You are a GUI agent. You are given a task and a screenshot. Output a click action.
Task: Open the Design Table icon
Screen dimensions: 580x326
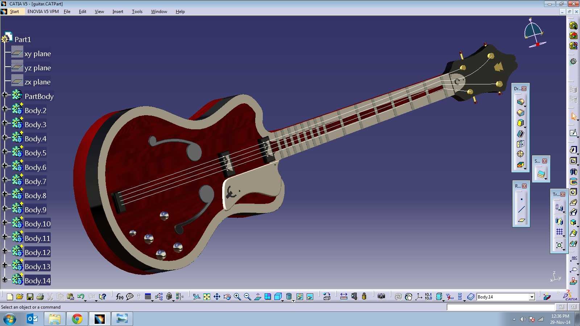coord(148,297)
